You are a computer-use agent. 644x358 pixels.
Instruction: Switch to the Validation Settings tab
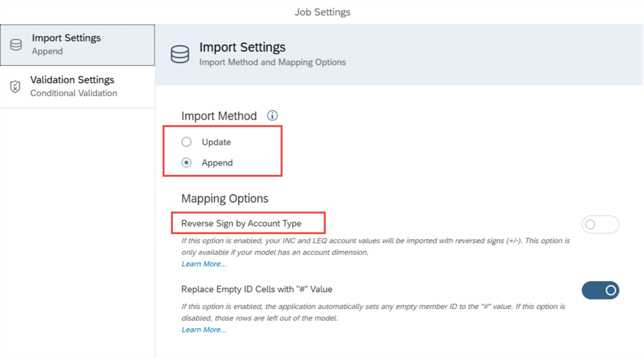(78, 87)
